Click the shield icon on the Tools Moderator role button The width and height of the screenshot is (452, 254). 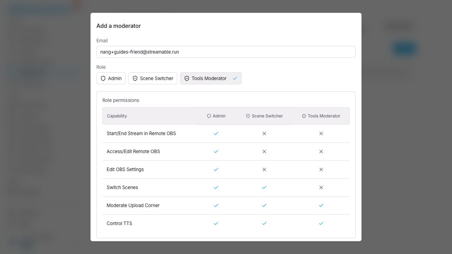(x=187, y=78)
